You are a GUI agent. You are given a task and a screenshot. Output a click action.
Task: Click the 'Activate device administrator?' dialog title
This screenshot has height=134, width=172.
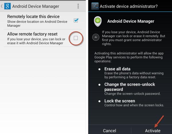click(x=128, y=7)
